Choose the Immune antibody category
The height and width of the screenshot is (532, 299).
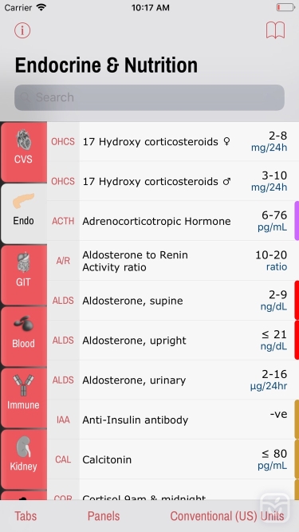click(x=24, y=398)
